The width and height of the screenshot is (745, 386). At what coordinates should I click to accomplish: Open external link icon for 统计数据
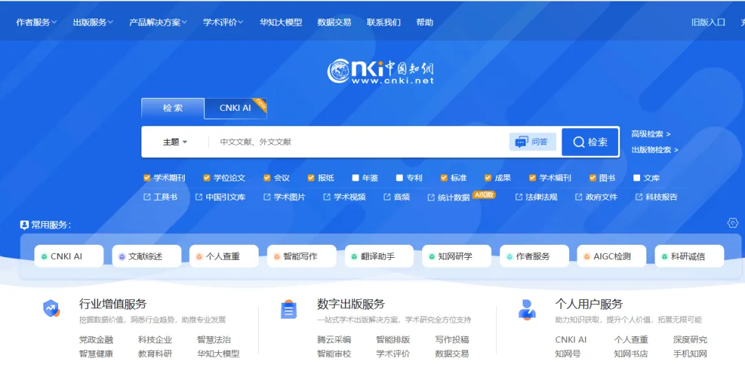click(x=431, y=198)
